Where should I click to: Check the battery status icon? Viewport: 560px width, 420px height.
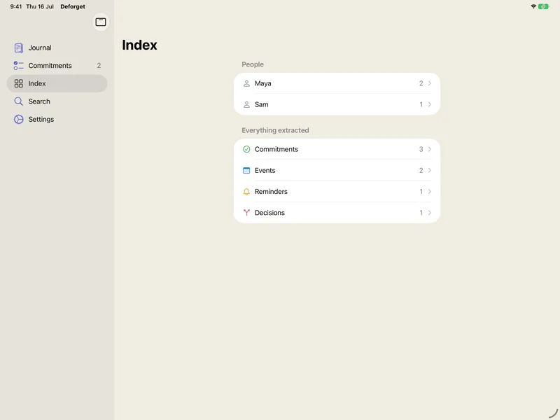[x=544, y=6]
